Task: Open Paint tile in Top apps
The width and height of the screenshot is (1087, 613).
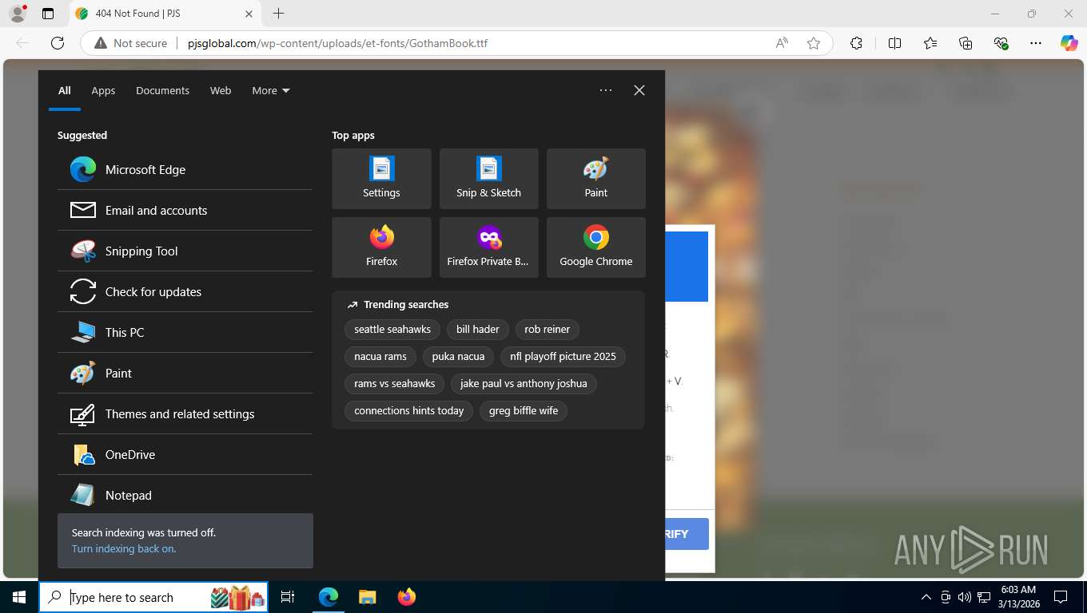Action: click(595, 179)
